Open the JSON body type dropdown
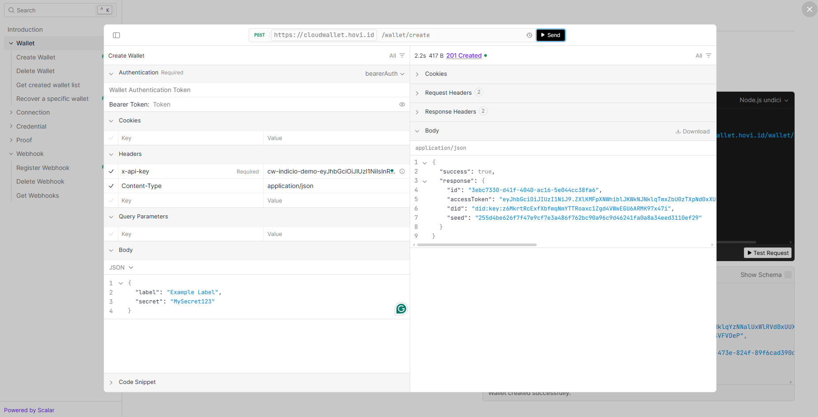This screenshot has height=417, width=818. (x=121, y=268)
